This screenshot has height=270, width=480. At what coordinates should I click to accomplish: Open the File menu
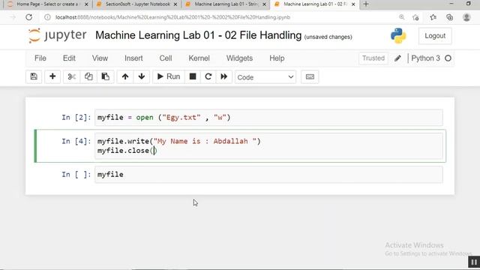40,58
